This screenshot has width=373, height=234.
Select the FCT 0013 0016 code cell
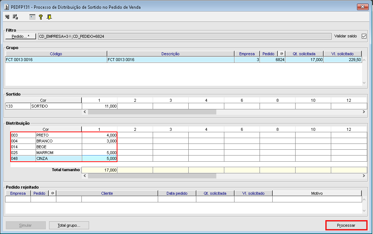(56, 60)
